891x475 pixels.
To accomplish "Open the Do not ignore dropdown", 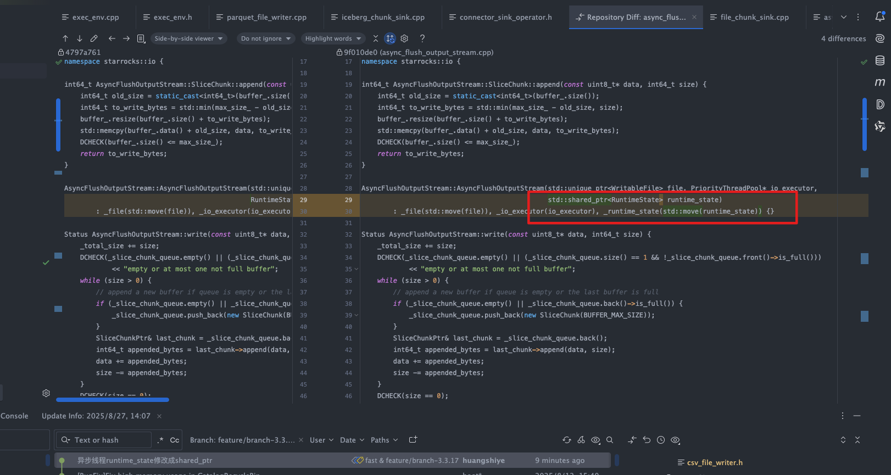I will (x=266, y=38).
